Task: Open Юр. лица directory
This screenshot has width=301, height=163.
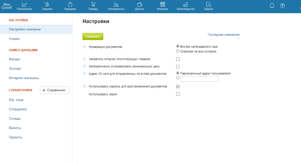Action: coord(16,100)
